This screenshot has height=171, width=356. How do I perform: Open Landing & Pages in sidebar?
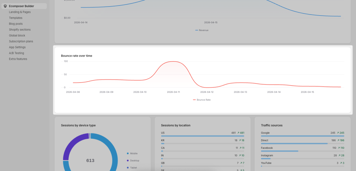point(20,12)
